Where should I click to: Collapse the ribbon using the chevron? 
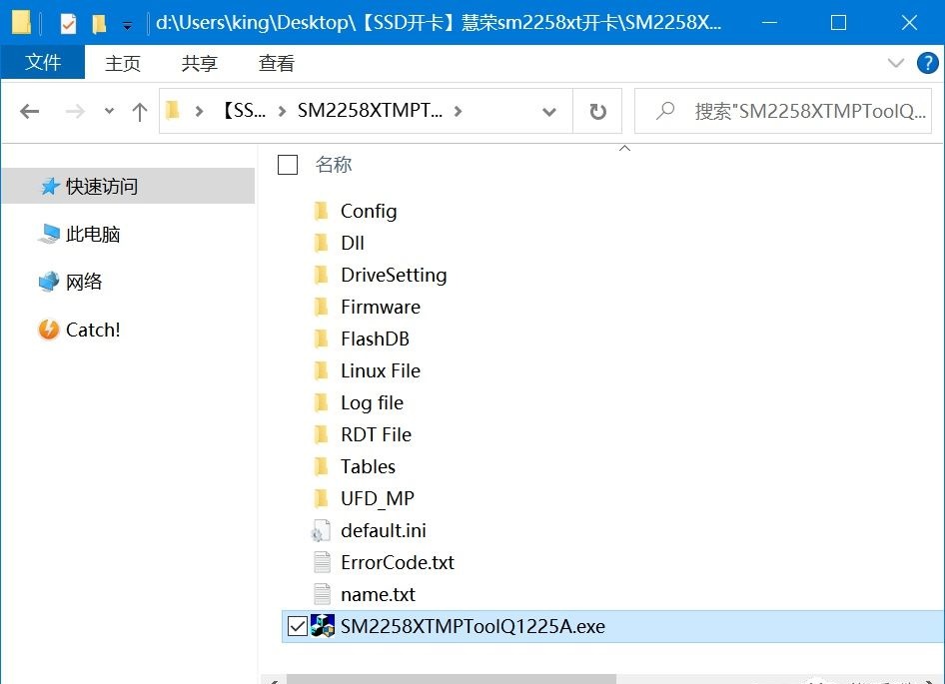896,63
